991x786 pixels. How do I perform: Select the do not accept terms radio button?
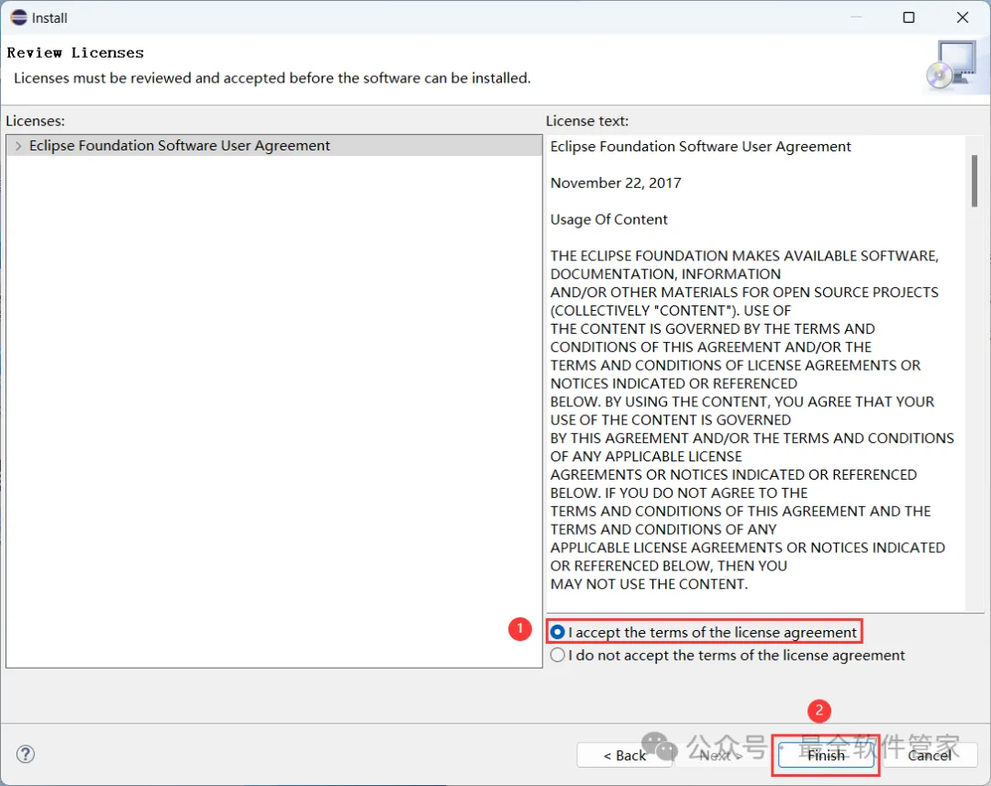tap(558, 655)
